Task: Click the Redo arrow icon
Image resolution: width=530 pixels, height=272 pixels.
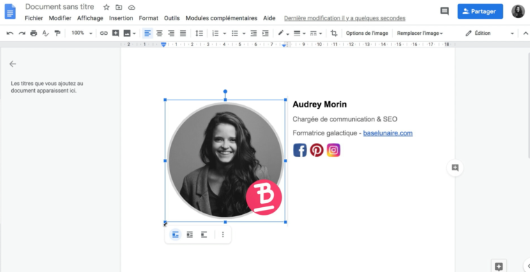Action: click(x=22, y=33)
